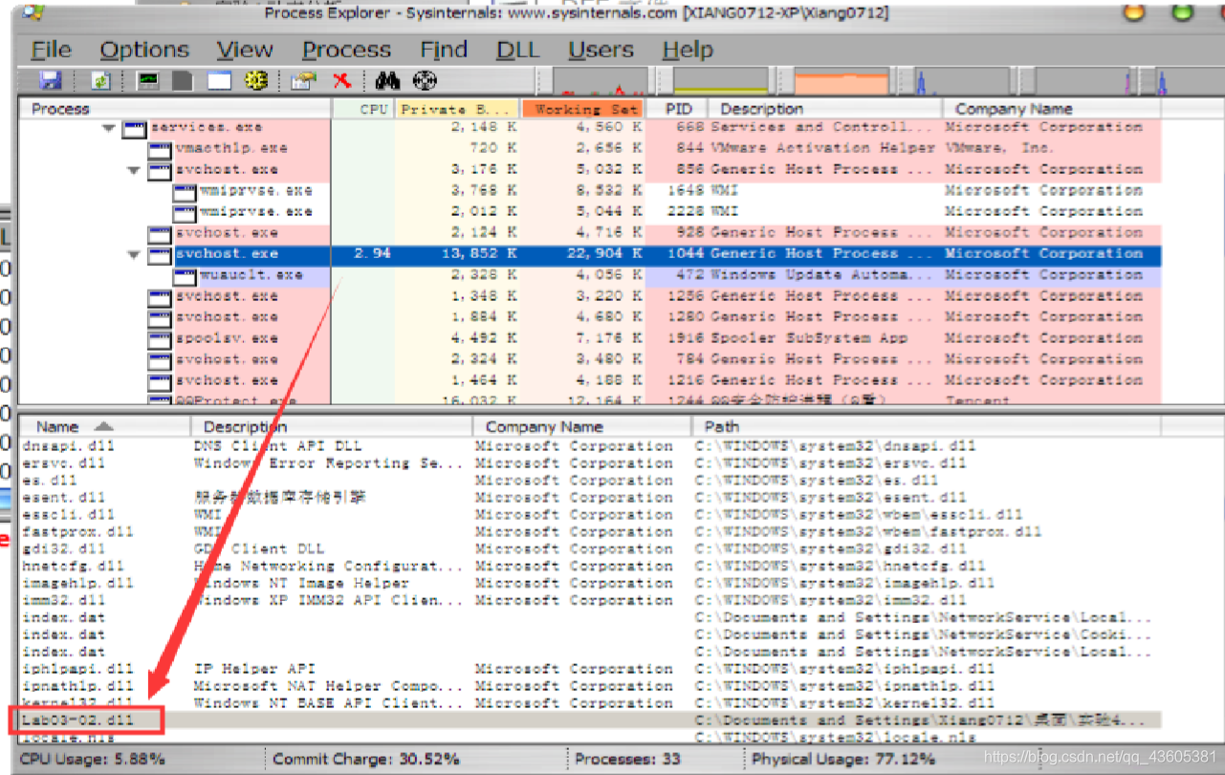Viewport: 1225px width, 775px height.
Task: Toggle the lower pane toolbar icon
Action: [x=220, y=81]
